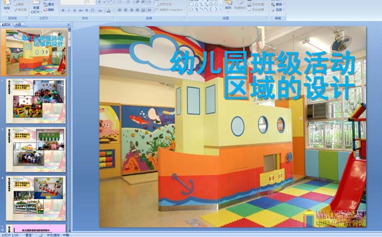Viewport: 382px width, 237px height.
Task: Select the Curve shape
Action: [x=206, y=9]
